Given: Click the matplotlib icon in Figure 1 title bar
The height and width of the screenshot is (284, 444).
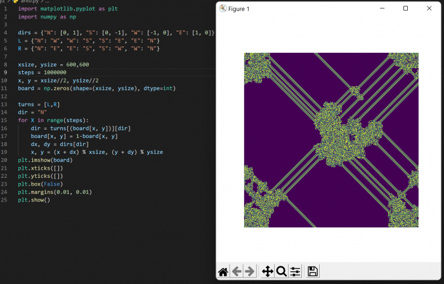Looking at the screenshot, I should coord(223,9).
